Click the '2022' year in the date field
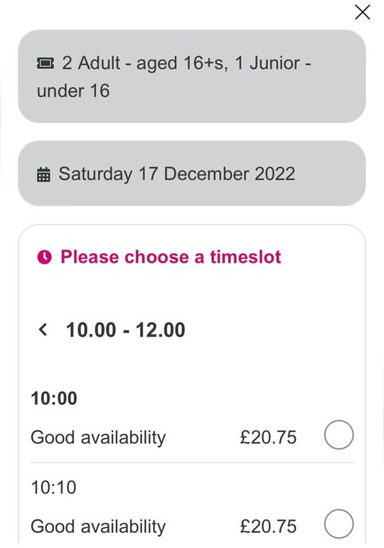The image size is (384, 548). coord(274,174)
